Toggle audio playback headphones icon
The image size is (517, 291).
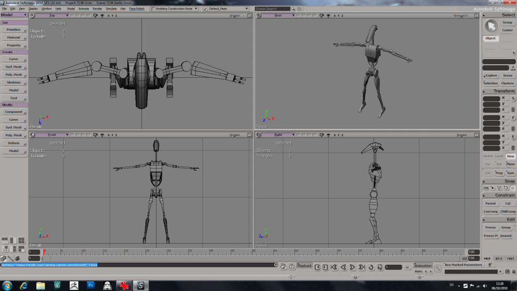pyautogui.click(x=380, y=267)
